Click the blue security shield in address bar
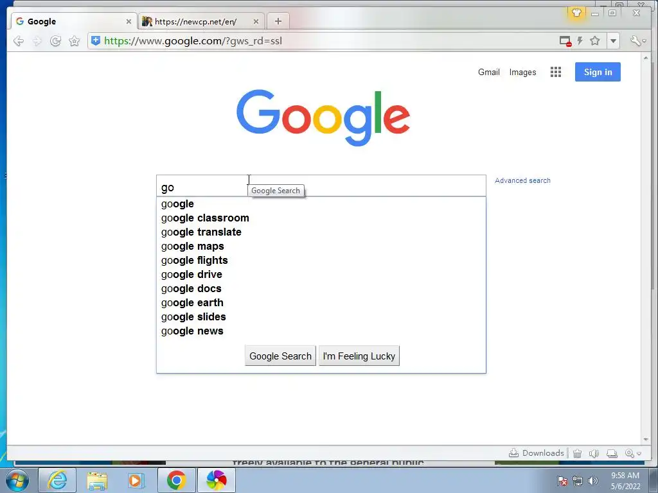This screenshot has width=658, height=493. [96, 40]
